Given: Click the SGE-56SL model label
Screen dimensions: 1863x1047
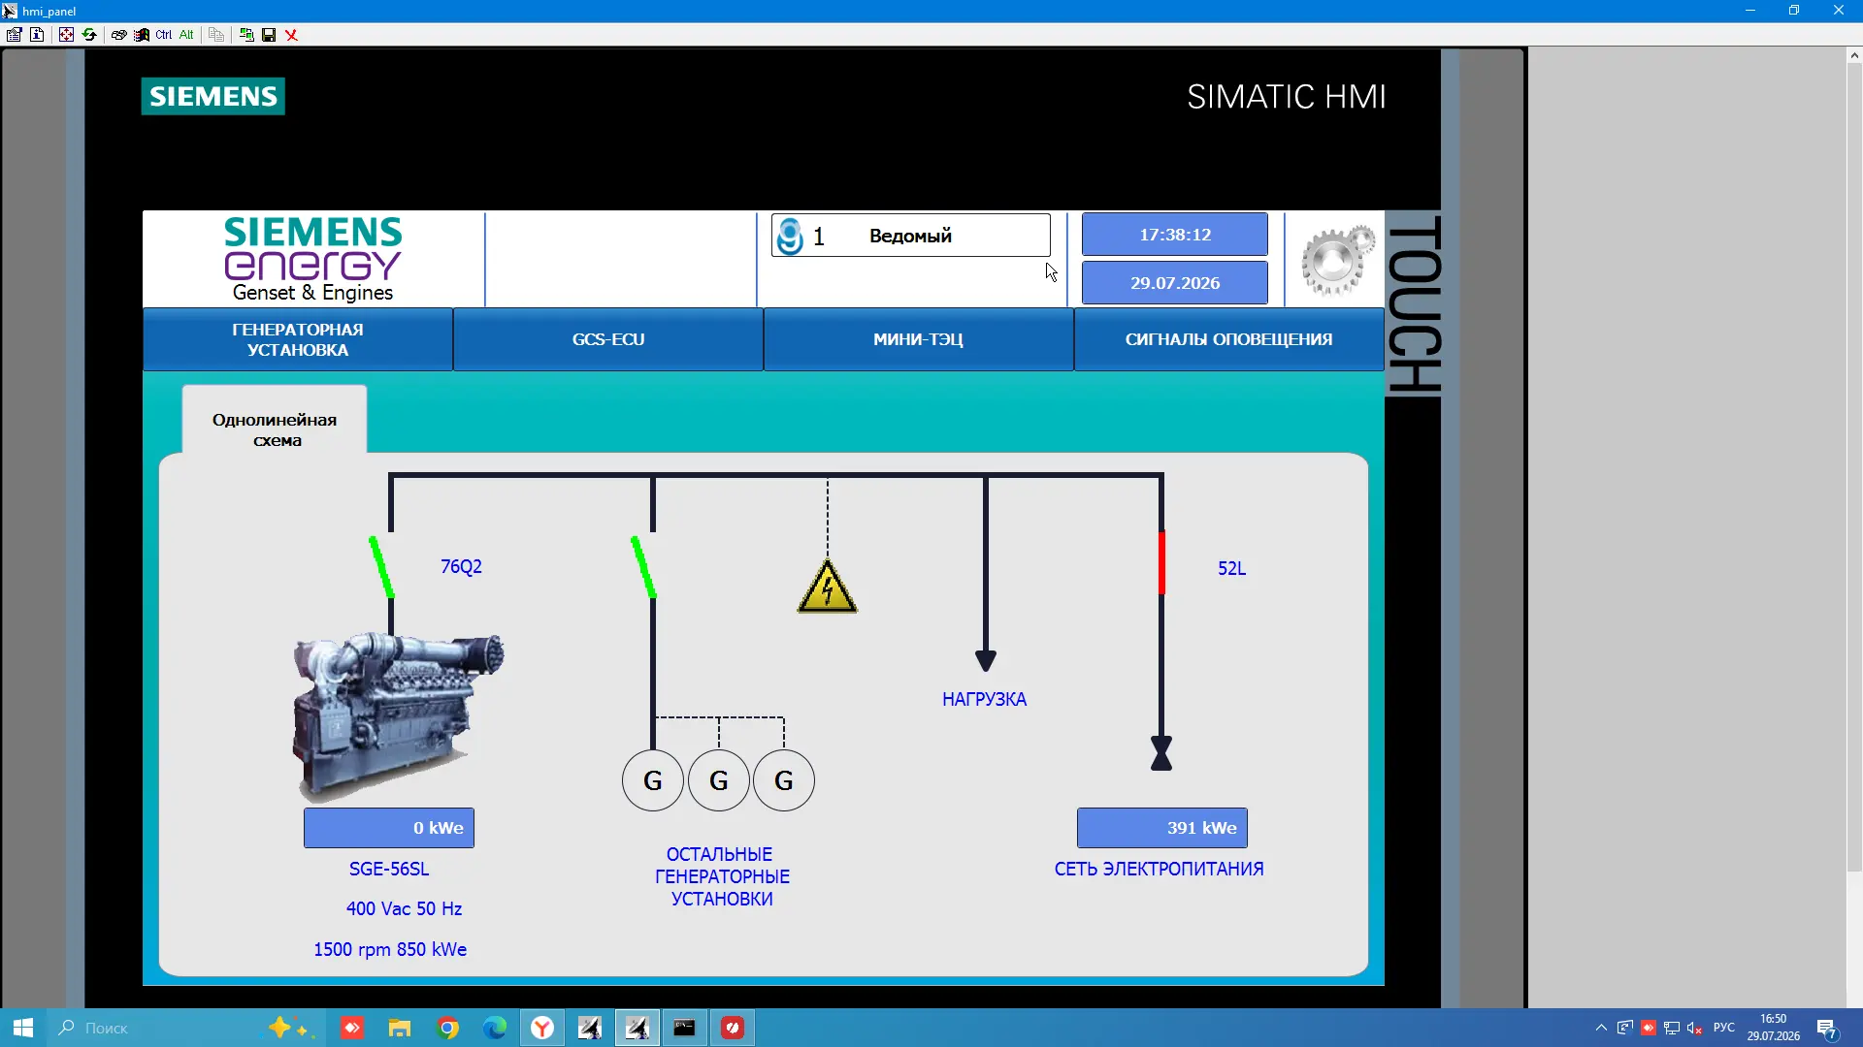Looking at the screenshot, I should pos(389,869).
